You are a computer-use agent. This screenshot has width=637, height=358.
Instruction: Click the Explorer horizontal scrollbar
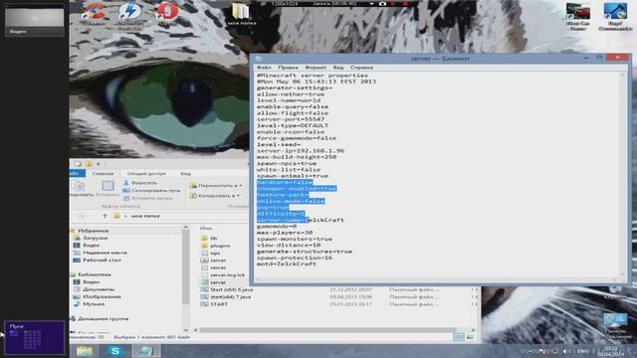(x=327, y=330)
